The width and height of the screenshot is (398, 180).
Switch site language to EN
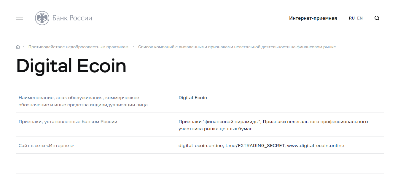(x=360, y=18)
